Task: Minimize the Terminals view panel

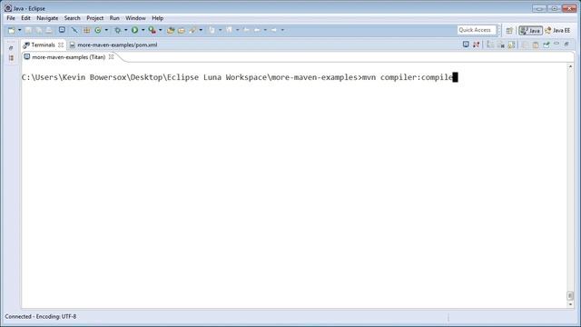Action: pos(556,44)
